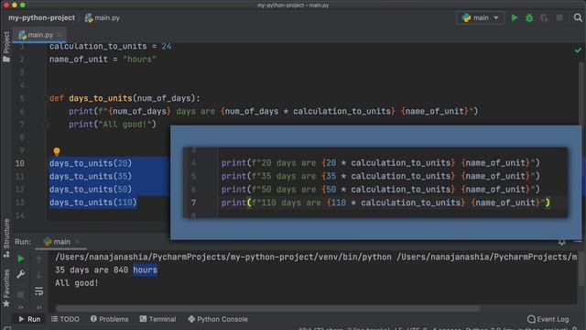
Task: Click the line days_to_units(50)
Action: point(91,190)
